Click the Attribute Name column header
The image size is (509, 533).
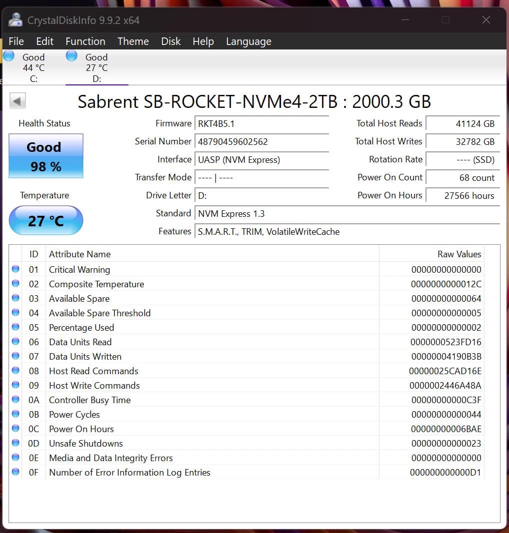click(x=212, y=254)
